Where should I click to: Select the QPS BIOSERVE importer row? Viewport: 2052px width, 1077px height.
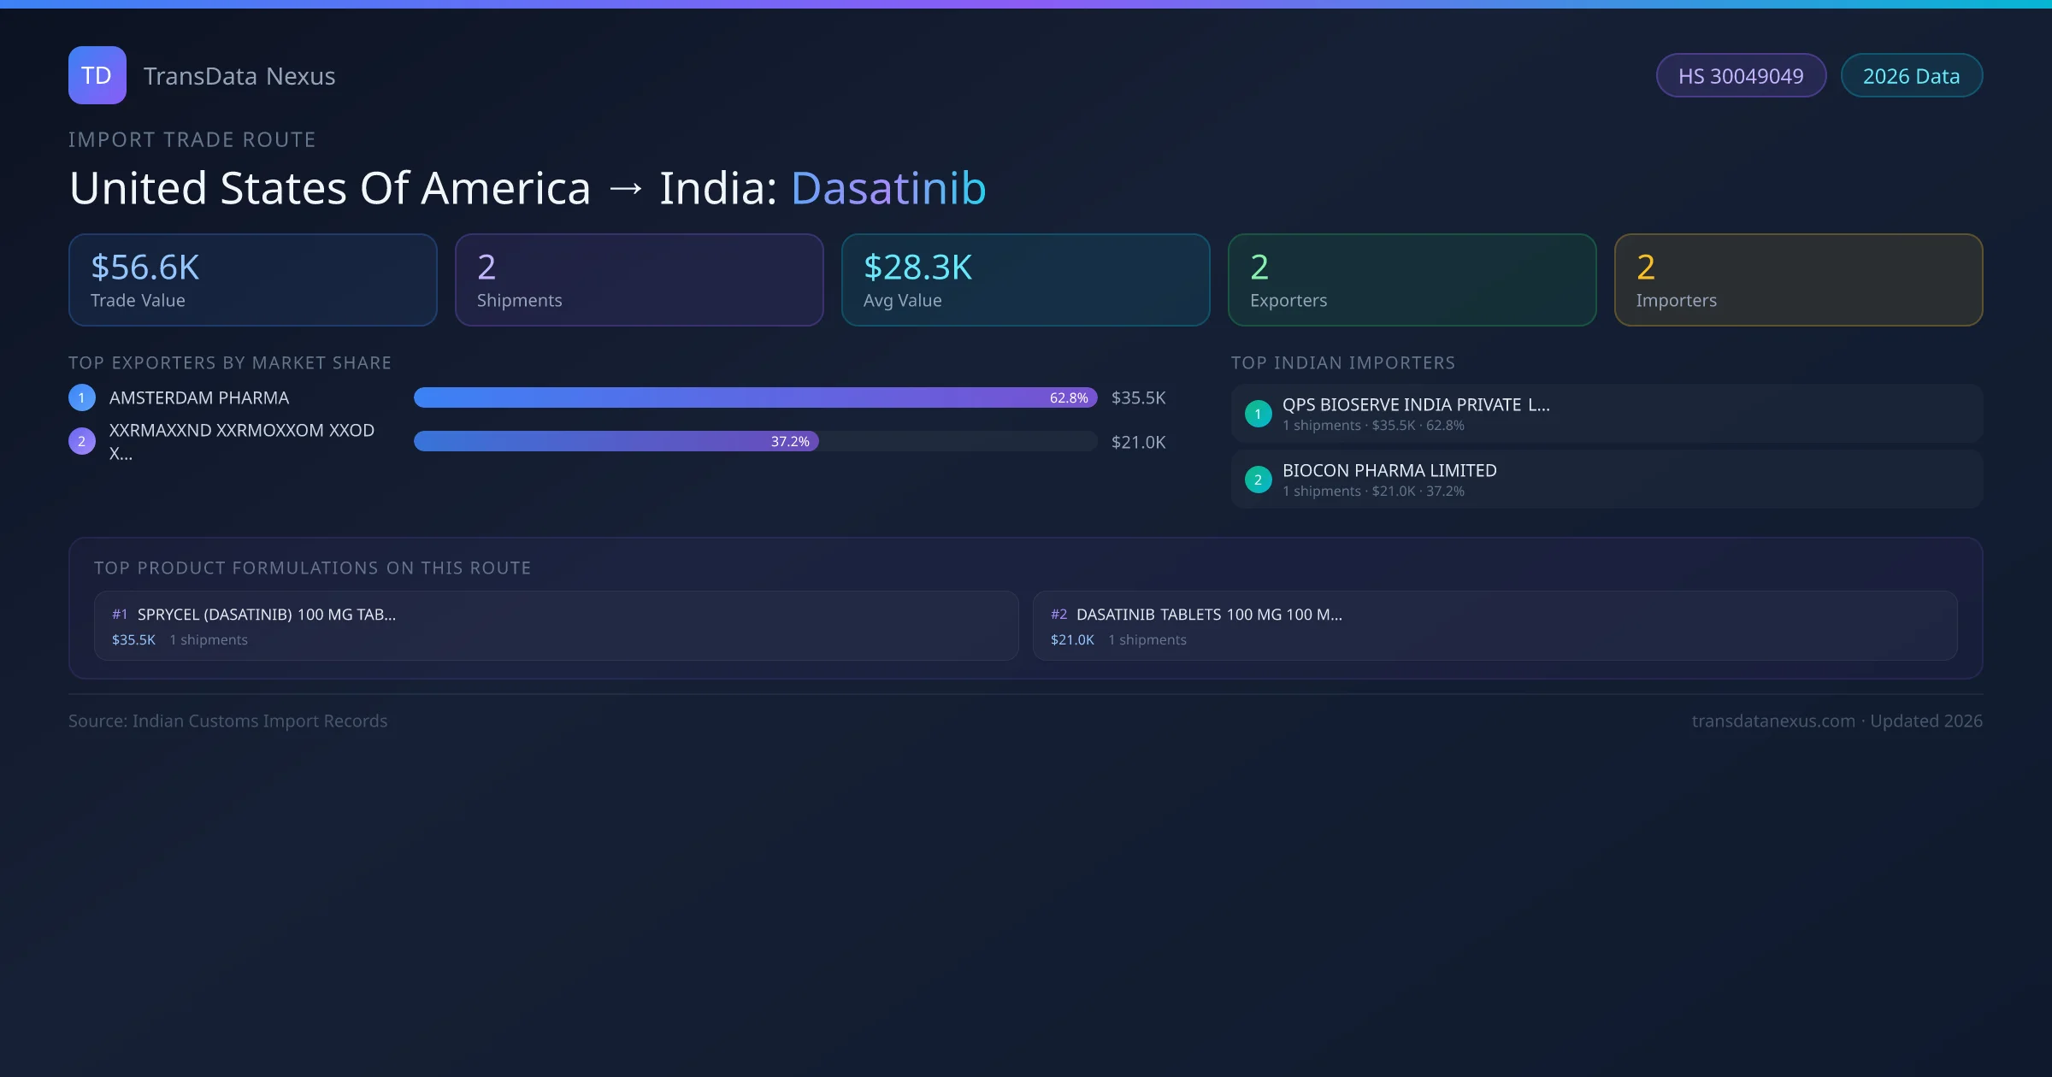pyautogui.click(x=1606, y=413)
